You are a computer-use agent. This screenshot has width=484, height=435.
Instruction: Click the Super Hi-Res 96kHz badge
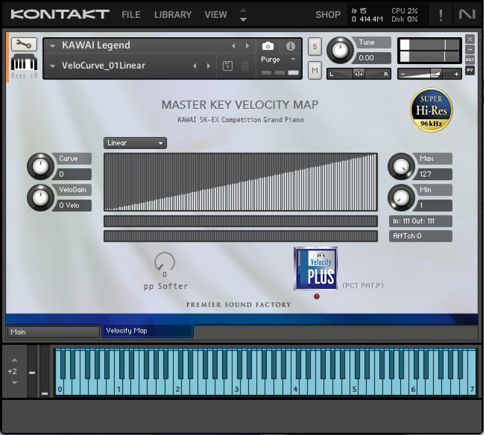point(431,110)
